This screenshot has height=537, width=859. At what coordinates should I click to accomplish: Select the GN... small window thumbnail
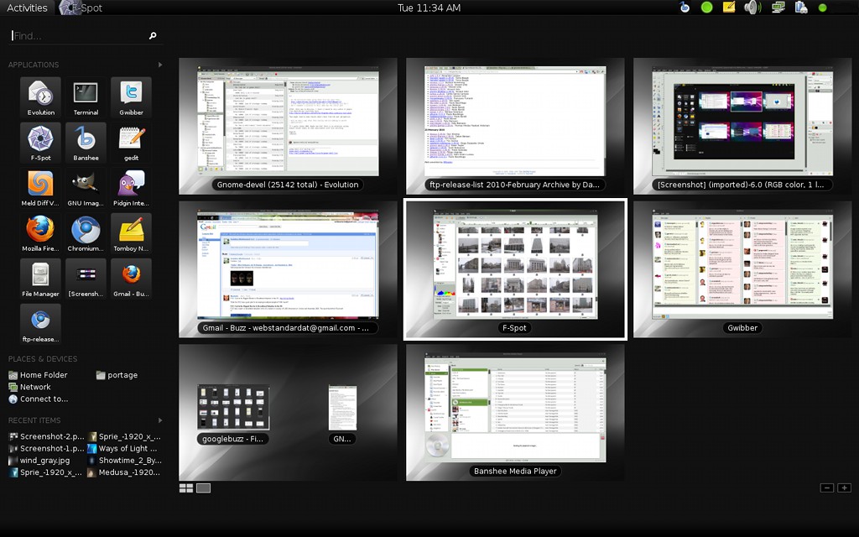342,409
